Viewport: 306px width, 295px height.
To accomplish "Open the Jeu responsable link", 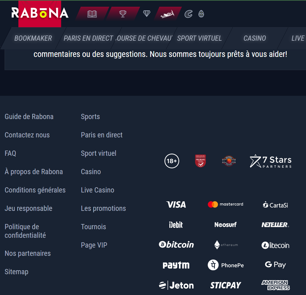I will point(28,208).
